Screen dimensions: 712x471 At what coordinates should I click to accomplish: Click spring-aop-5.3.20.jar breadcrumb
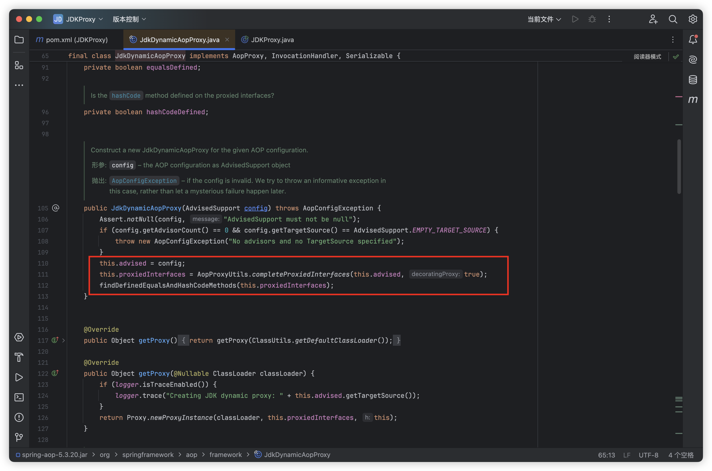52,455
